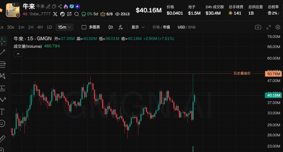Click the note with sparkle icon
Screen dimensions: 283x152
(x=70, y=14)
